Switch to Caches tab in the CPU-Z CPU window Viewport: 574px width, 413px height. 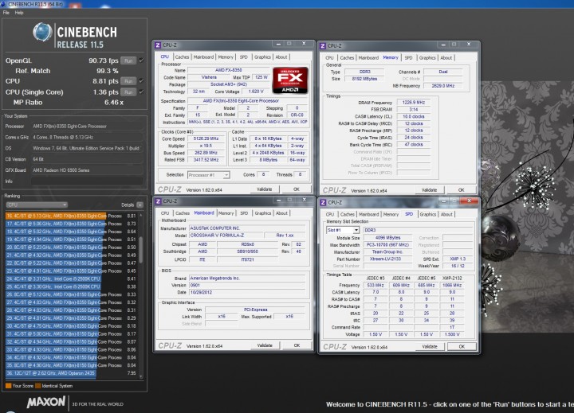(182, 57)
